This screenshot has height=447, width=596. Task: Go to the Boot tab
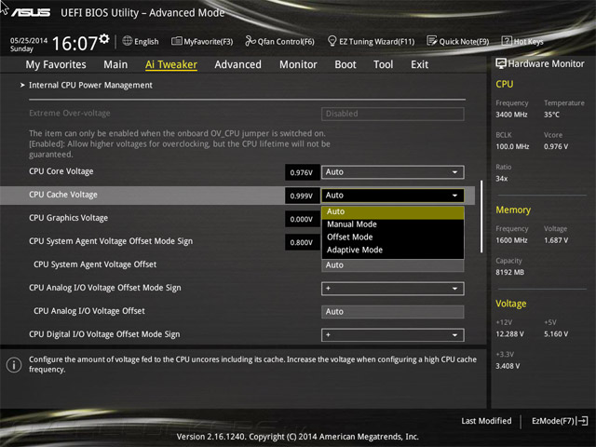[x=345, y=64]
